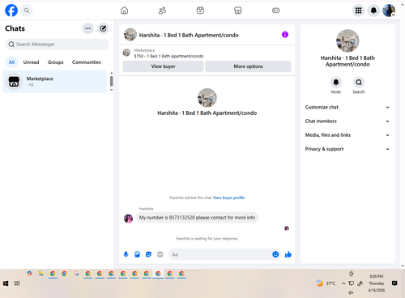Open account profile picture menu
Viewport: 405px width, 298px height.
389,11
